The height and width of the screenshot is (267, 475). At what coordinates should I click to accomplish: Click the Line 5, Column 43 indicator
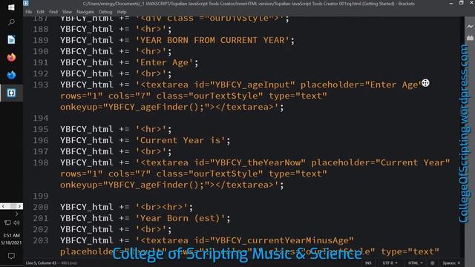(x=41, y=263)
